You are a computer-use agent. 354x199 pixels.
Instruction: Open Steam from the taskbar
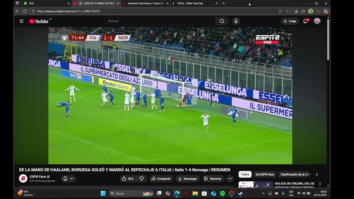click(241, 193)
